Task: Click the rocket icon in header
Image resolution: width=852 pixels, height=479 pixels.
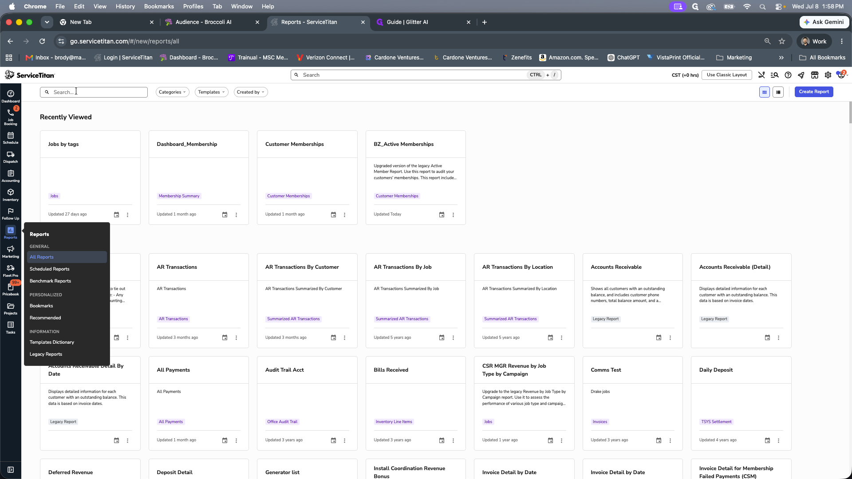Action: [801, 75]
